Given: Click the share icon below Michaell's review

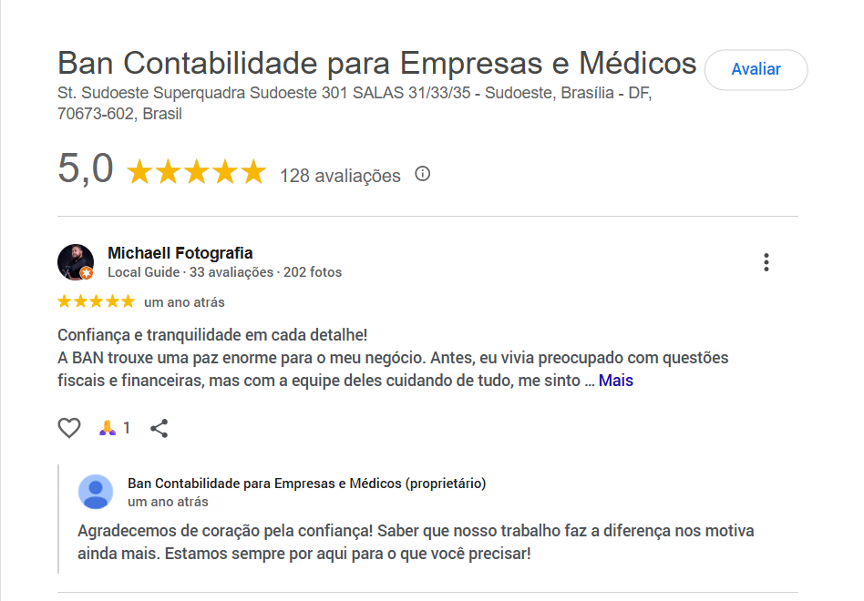Looking at the screenshot, I should pos(159,427).
